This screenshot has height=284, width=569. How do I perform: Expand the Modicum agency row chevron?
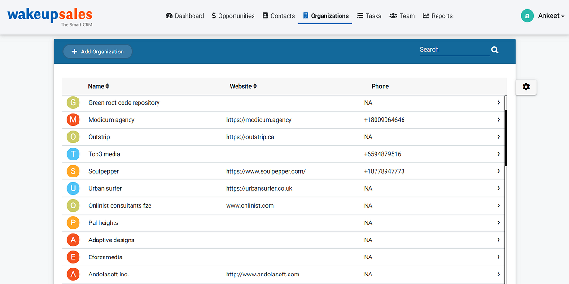pos(499,120)
